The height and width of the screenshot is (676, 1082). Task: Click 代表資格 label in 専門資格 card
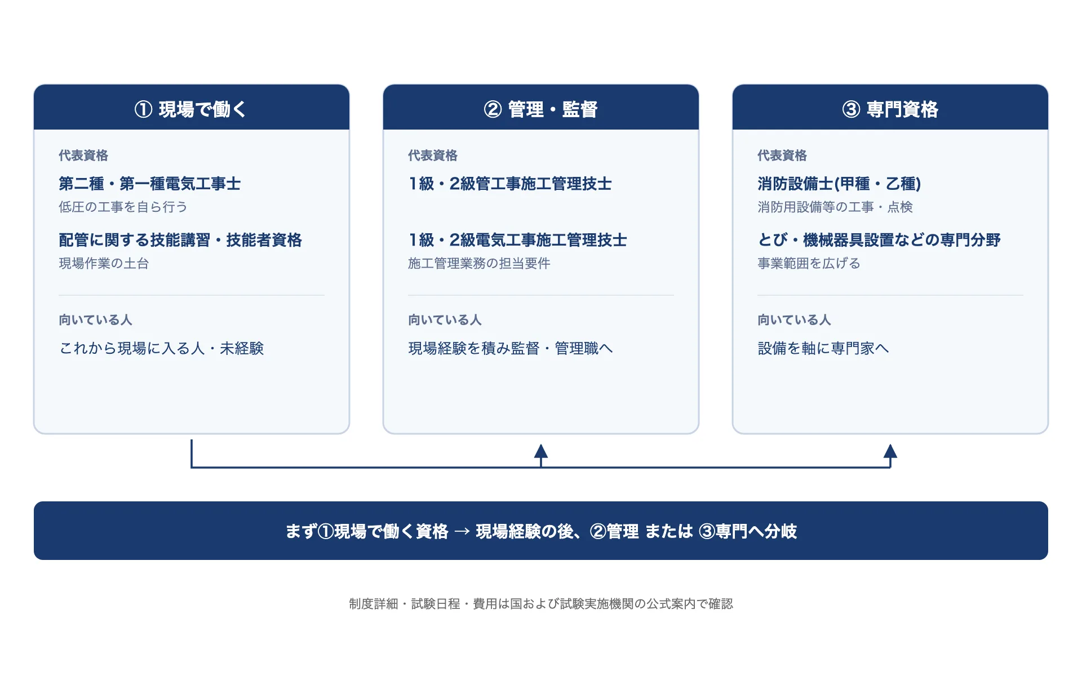click(782, 155)
